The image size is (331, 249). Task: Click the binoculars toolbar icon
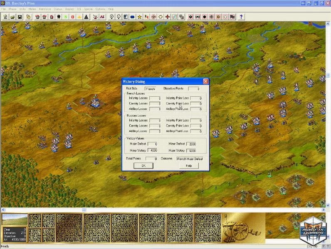coord(198,17)
